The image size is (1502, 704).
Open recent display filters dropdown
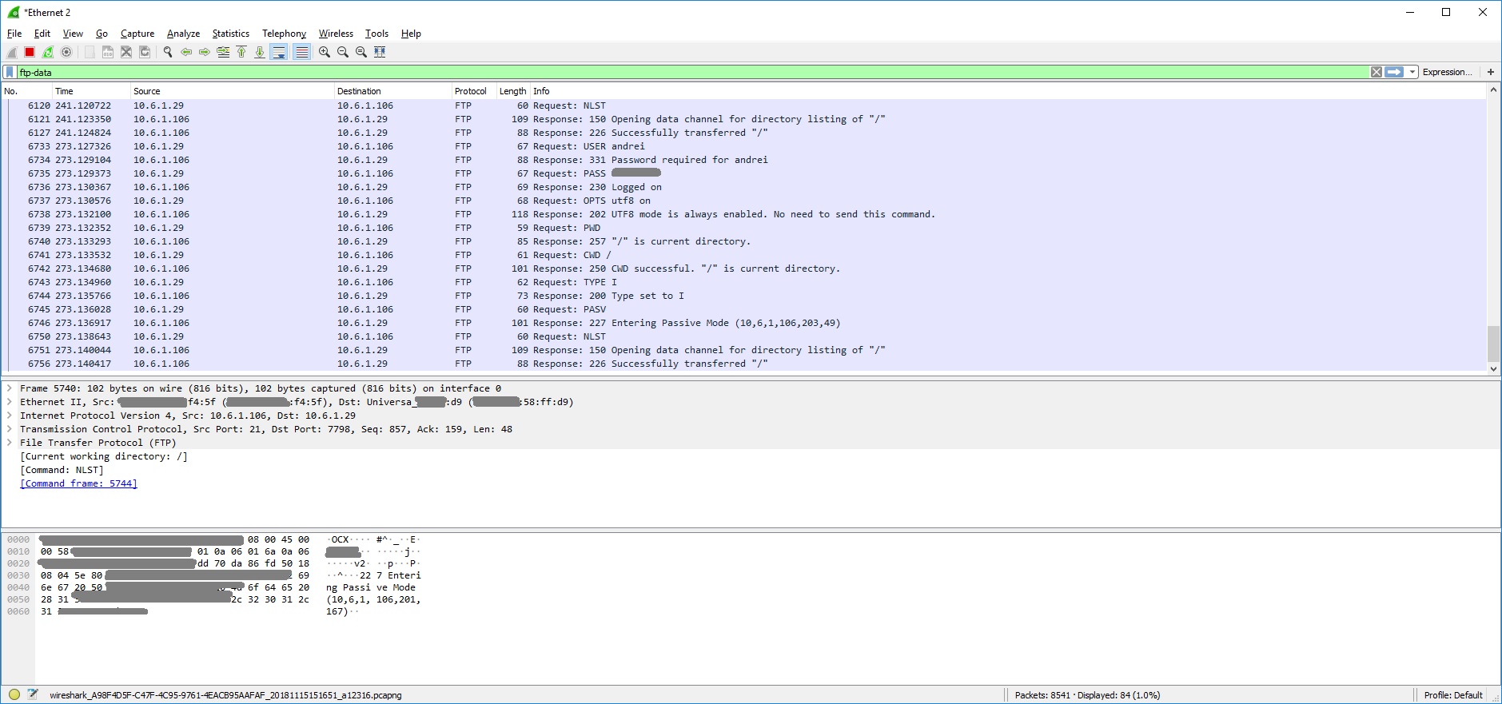(1412, 72)
